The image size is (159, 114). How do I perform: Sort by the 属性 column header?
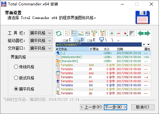147,49
